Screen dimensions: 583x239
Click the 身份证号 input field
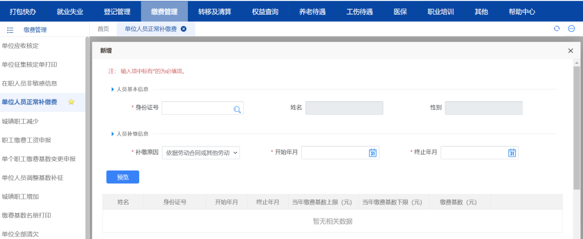[x=197, y=108]
